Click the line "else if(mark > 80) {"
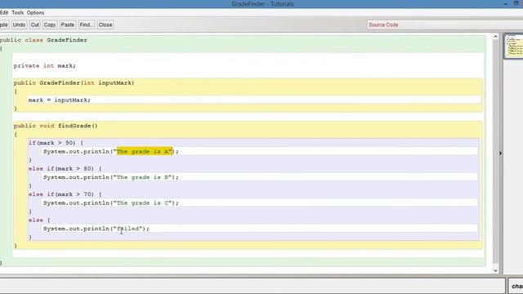This screenshot has width=523, height=294. [65, 169]
